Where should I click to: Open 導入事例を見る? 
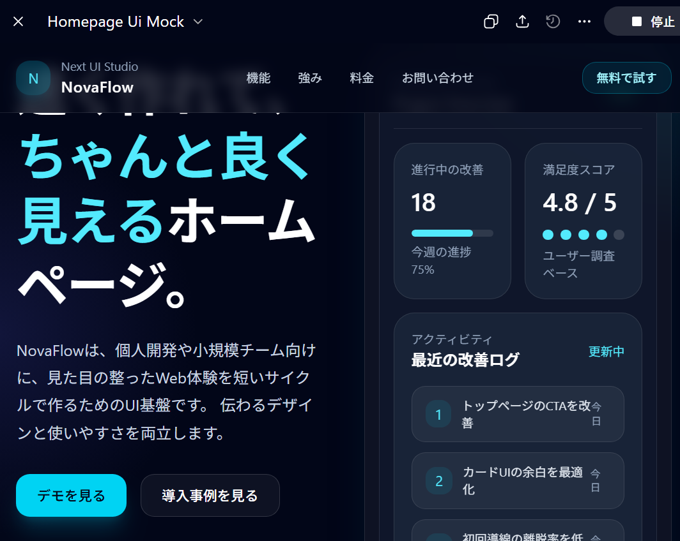(210, 495)
